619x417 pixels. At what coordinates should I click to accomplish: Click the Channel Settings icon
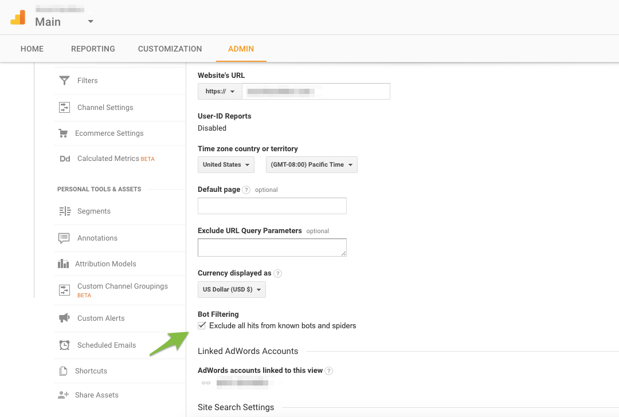(x=64, y=107)
